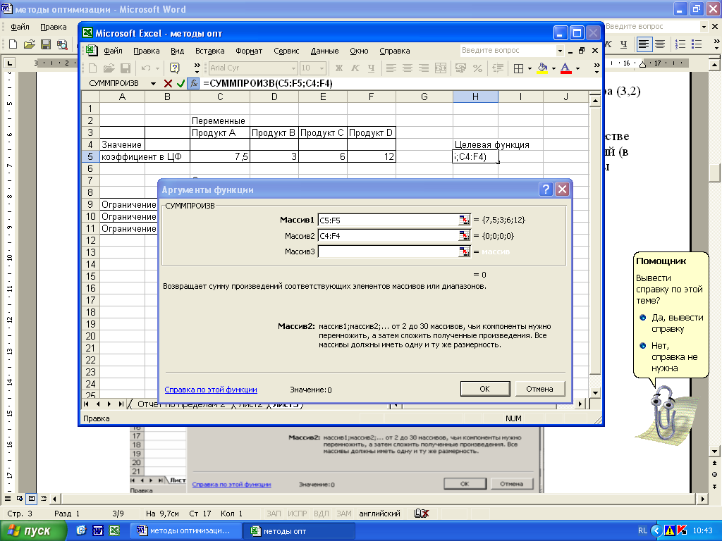Open the СУММПРОИЗВ name box dropdown

click(x=153, y=83)
